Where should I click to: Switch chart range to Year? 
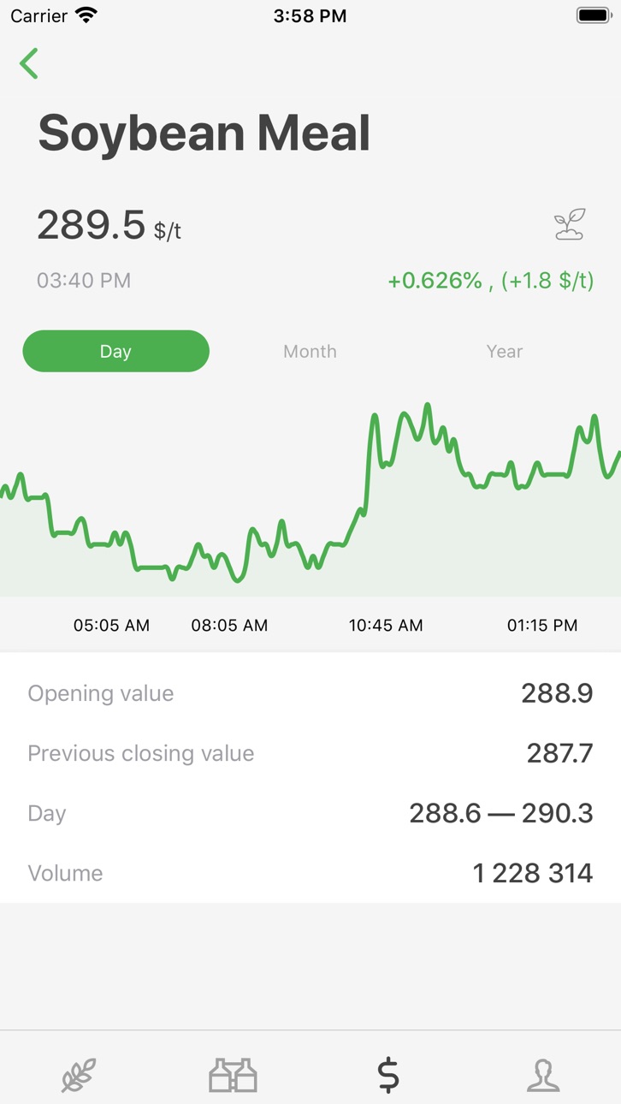click(505, 351)
